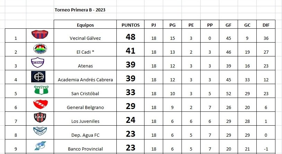Click the Academia Andrés Cabrera logo
Screen dimensions: 282x154
click(x=38, y=76)
